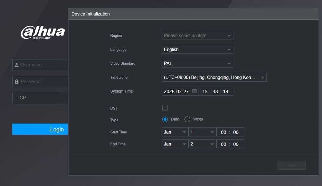
Task: Open the End Time month dropdown
Action: tap(175, 144)
